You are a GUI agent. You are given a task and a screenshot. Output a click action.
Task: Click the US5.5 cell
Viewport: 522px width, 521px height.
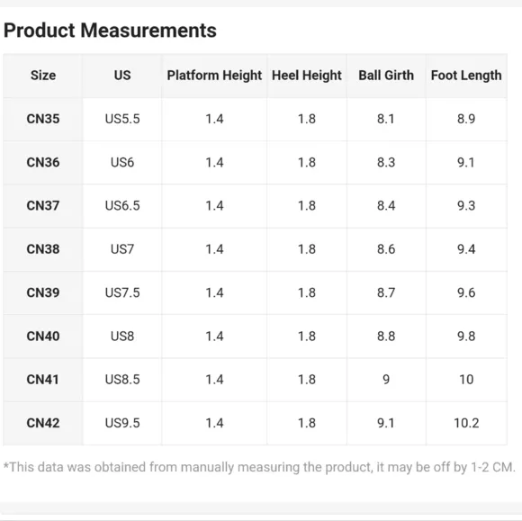click(x=122, y=119)
